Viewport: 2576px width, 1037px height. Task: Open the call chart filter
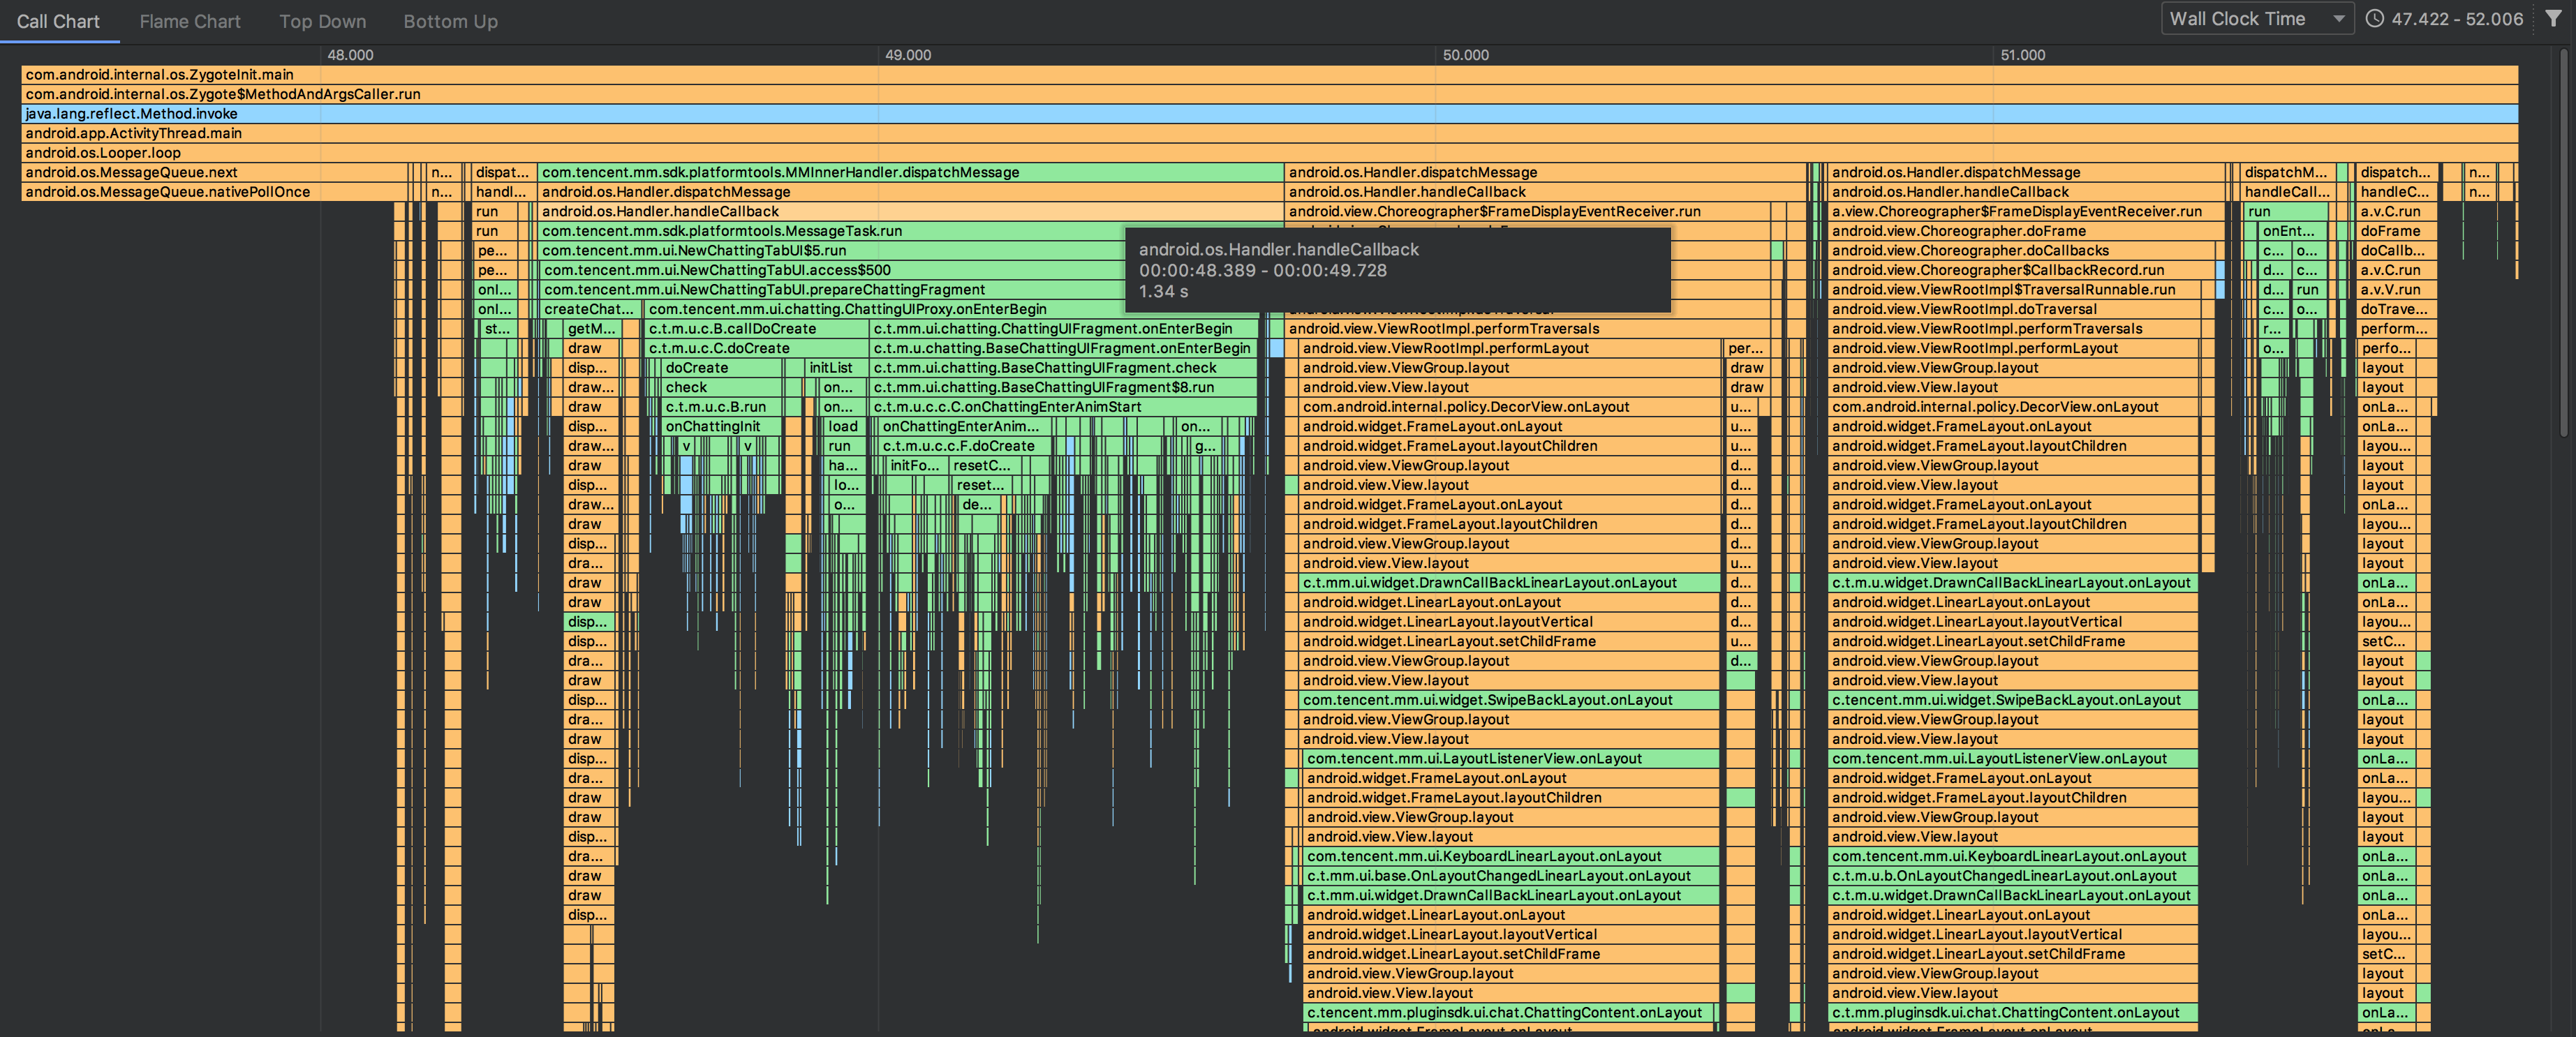(2553, 19)
